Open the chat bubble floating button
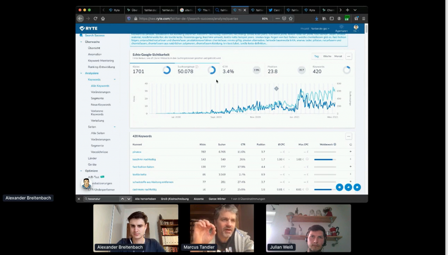 tap(357, 187)
